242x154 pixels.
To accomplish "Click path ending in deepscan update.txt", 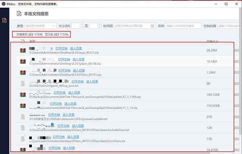I will click(69, 119).
